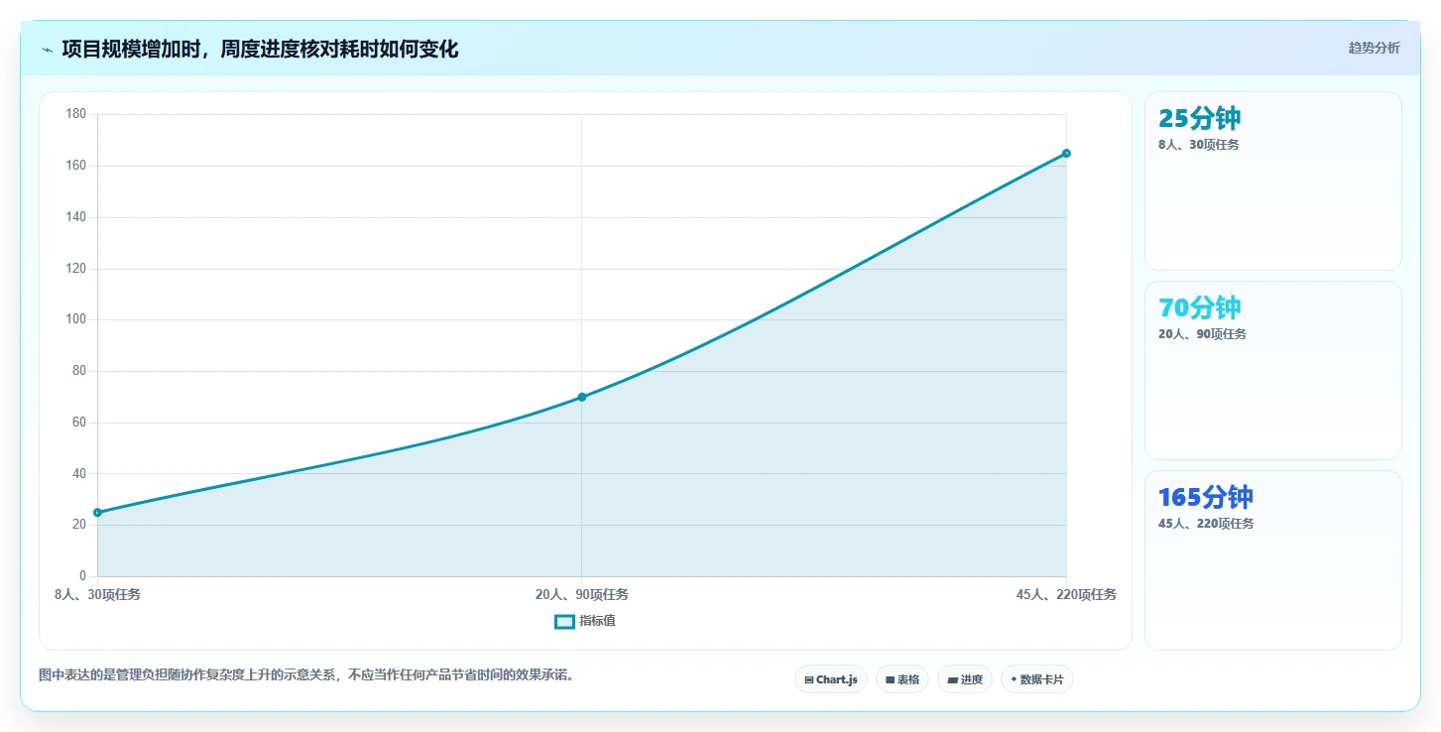Click x-axis label 20人、90项任务

582,595
